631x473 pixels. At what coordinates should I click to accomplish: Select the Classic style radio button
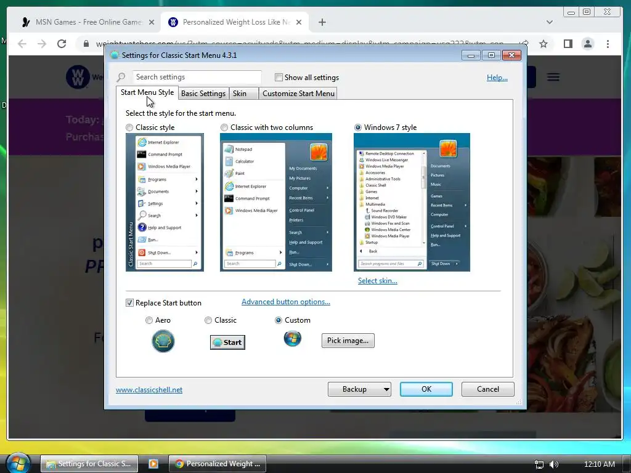click(129, 127)
